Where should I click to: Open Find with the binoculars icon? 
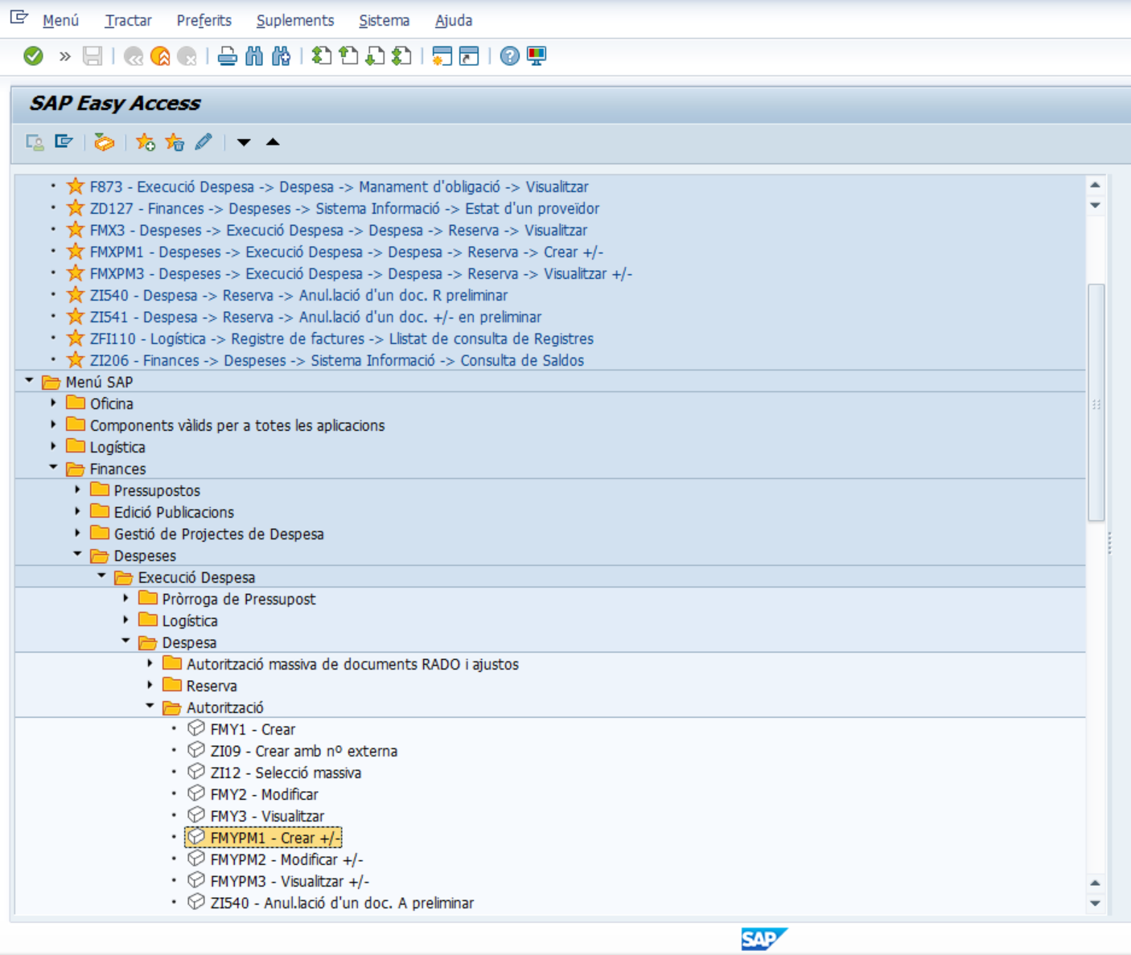click(x=254, y=56)
